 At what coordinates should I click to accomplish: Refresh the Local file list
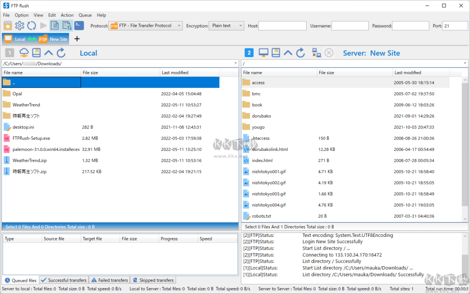[61, 53]
